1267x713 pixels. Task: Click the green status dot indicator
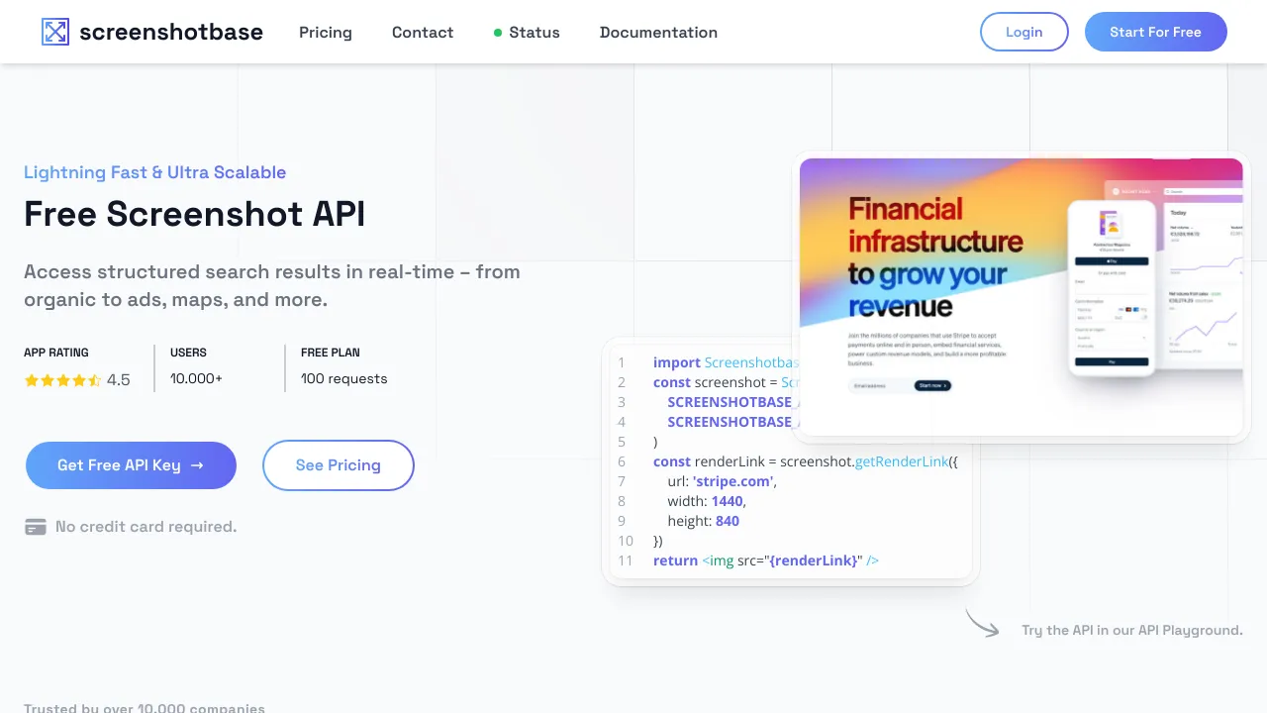pos(498,33)
